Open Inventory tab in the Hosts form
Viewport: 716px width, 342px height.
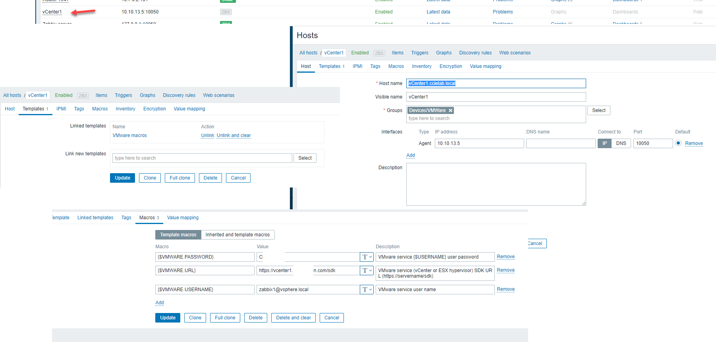[x=421, y=66]
